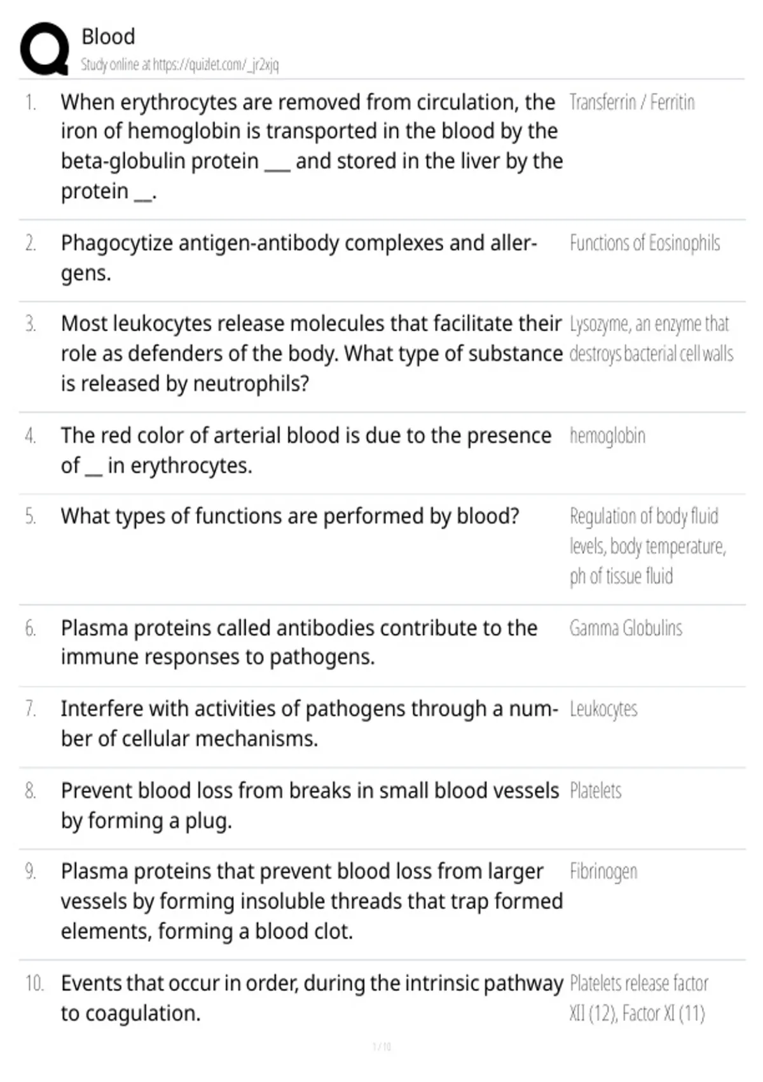Select question about arterial blood red color
The height and width of the screenshot is (1082, 763).
click(x=306, y=451)
